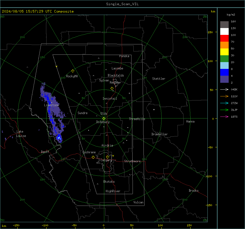
Task: Click the Ponoka city label
Action: point(124,56)
